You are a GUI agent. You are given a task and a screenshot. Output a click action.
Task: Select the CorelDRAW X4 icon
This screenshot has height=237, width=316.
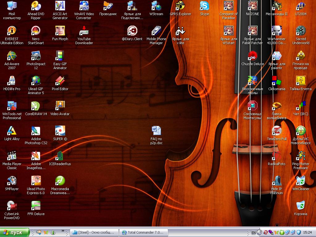coord(36,106)
